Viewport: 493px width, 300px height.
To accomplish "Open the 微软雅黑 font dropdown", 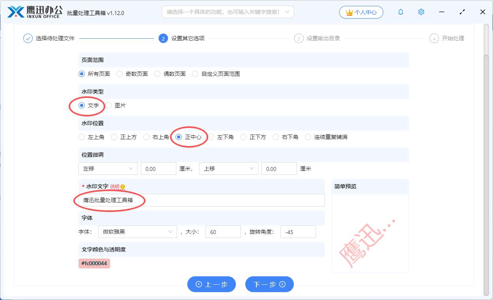I will pyautogui.click(x=138, y=232).
